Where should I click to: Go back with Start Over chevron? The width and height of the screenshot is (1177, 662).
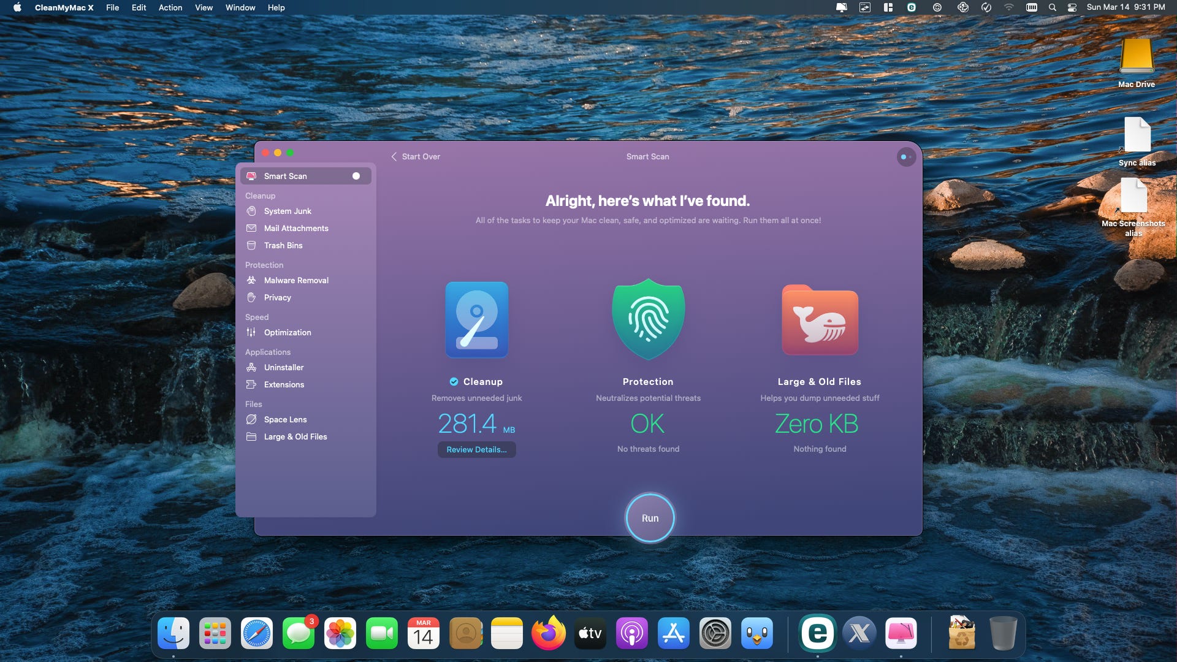(394, 156)
